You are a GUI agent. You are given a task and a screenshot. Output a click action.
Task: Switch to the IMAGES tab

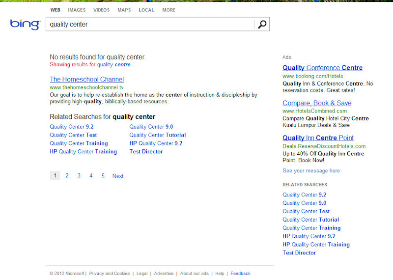(x=77, y=10)
